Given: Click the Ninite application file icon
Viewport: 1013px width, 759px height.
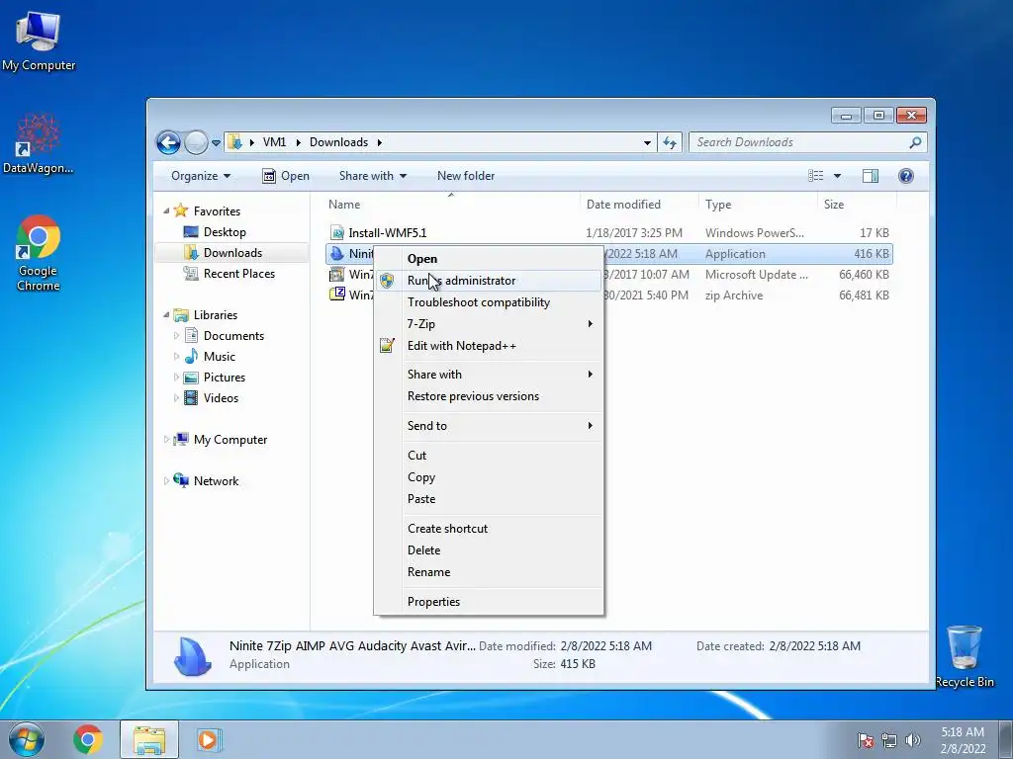Looking at the screenshot, I should pos(336,254).
